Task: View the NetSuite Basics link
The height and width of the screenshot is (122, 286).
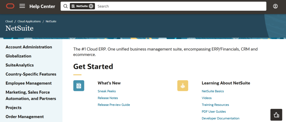Action: pyautogui.click(x=213, y=91)
